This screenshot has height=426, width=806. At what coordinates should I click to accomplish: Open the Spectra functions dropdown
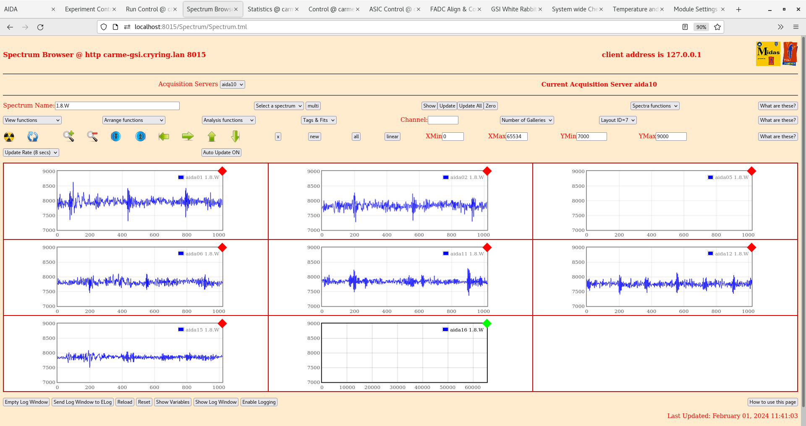tap(654, 105)
